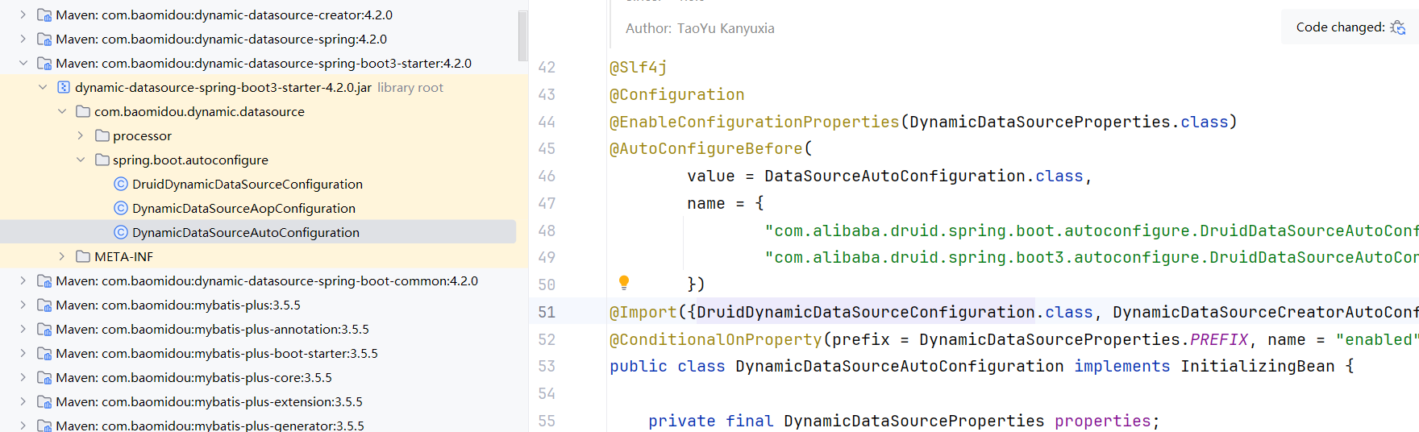Select DruidDynamicDataSourceConfiguration in project tree
Screen dimensions: 1419x432
[x=248, y=184]
